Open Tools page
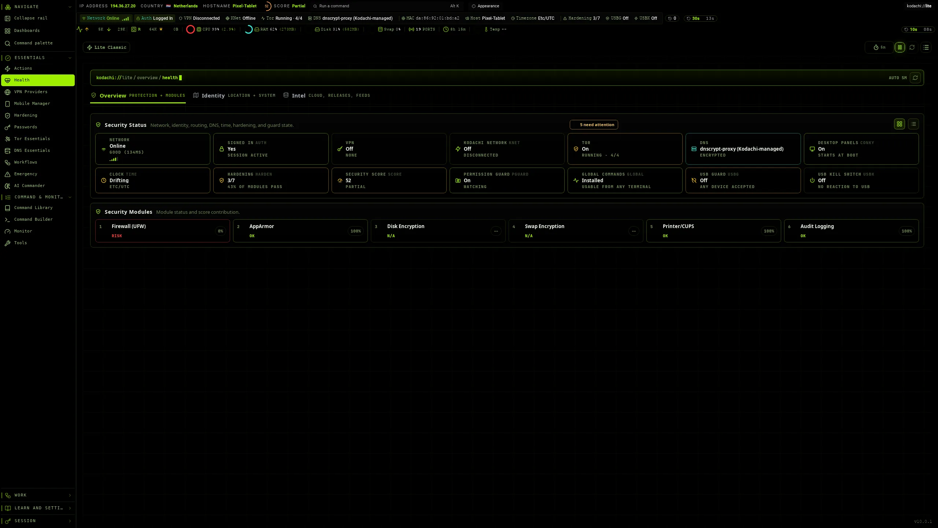938x528 pixels. [x=38, y=243]
